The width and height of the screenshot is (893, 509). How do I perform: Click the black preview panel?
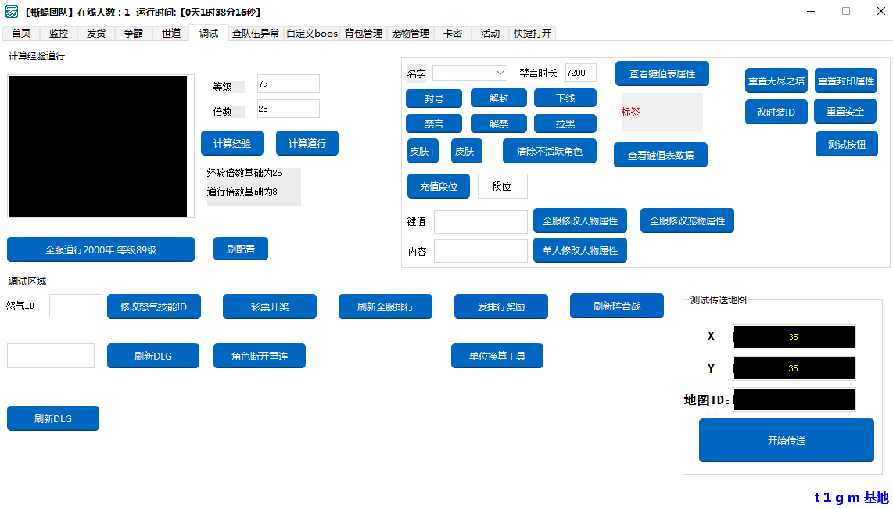click(98, 146)
